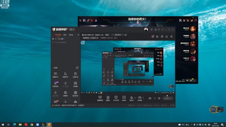This screenshot has height=127, width=226.
Task: Open Windows Start menu
Action: click(x=3, y=124)
